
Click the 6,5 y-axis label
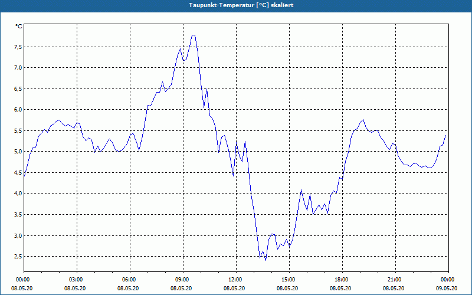click(x=19, y=89)
